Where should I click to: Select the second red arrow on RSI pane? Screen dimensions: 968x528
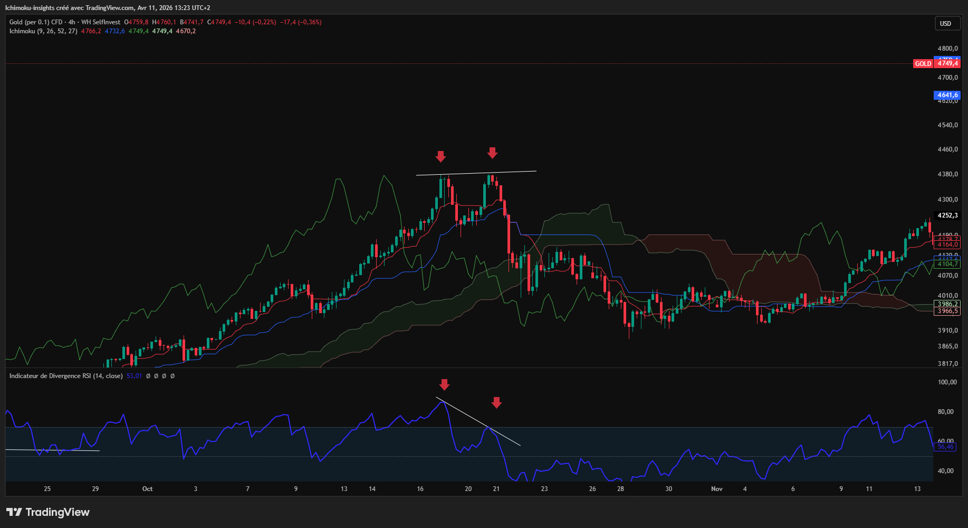pyautogui.click(x=496, y=403)
